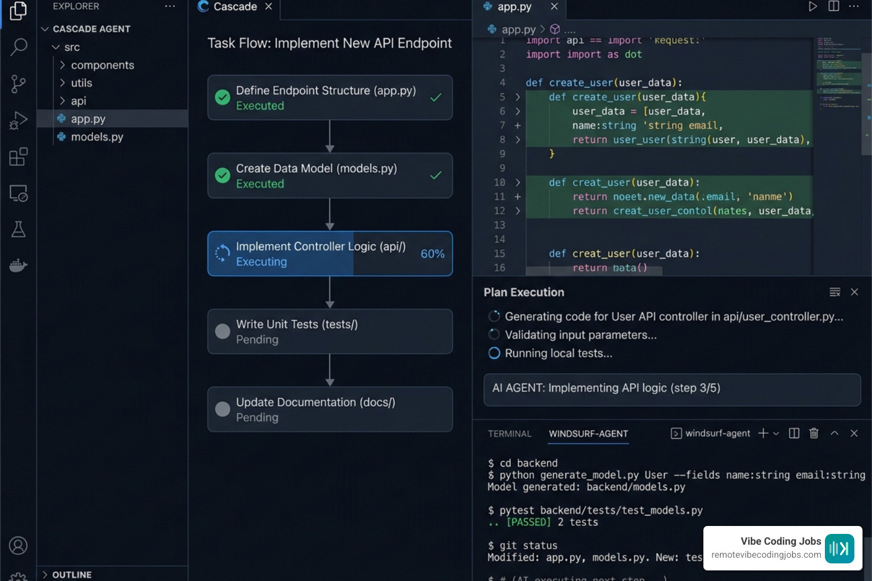
Task: Click the Run file play icon
Action: 812,6
